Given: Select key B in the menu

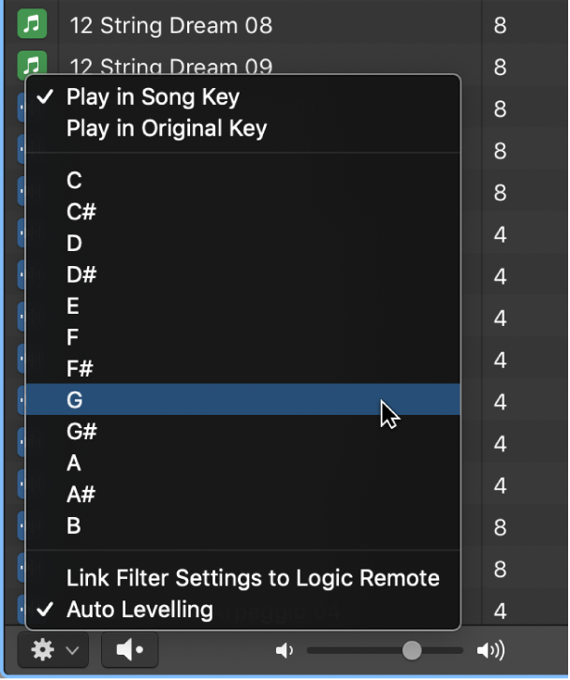Looking at the screenshot, I should click(x=243, y=525).
